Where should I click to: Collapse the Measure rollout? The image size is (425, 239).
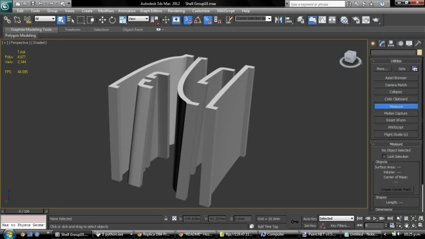tap(396, 144)
